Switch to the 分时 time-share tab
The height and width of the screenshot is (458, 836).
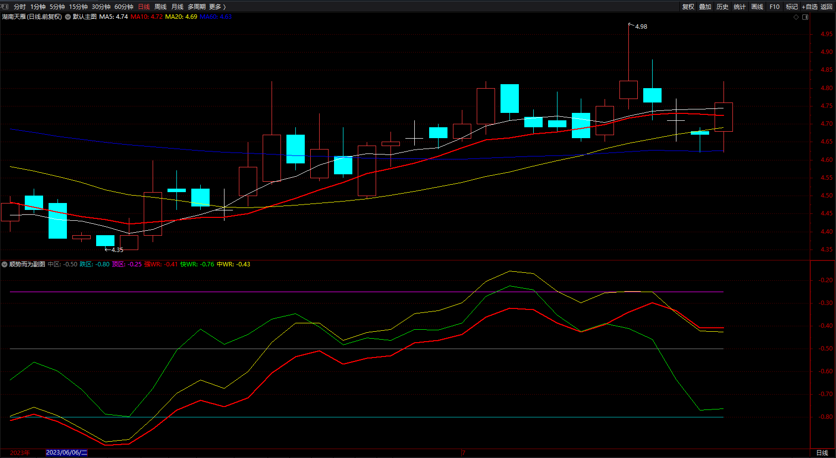(x=20, y=6)
